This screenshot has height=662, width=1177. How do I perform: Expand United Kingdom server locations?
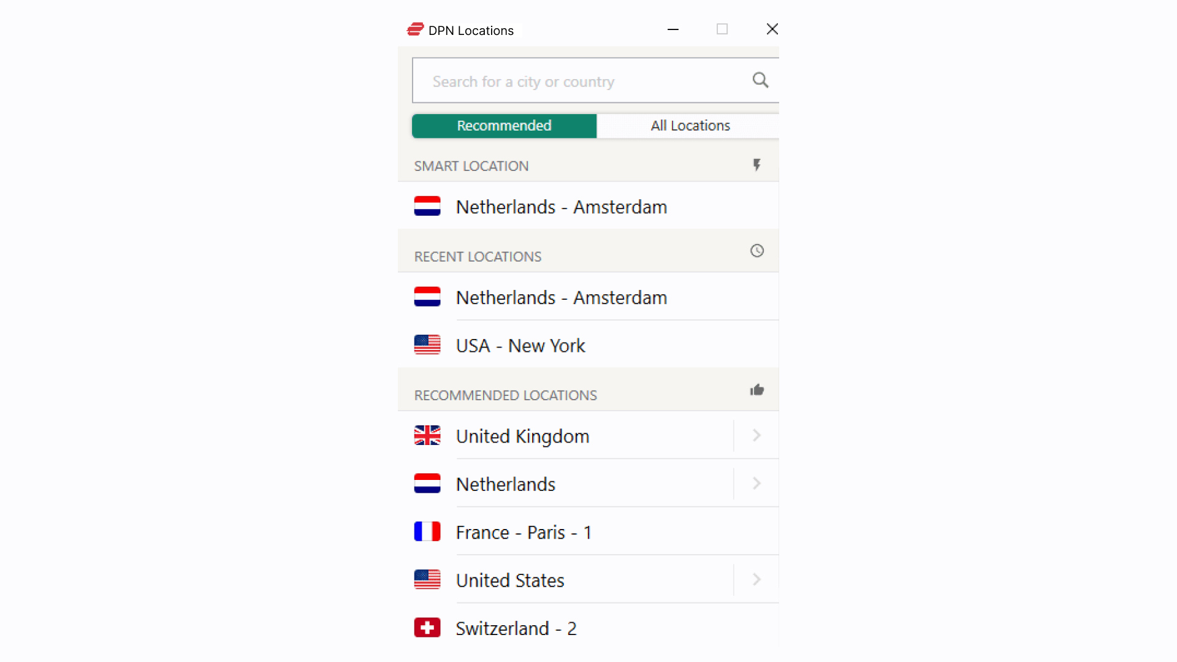[x=756, y=435]
